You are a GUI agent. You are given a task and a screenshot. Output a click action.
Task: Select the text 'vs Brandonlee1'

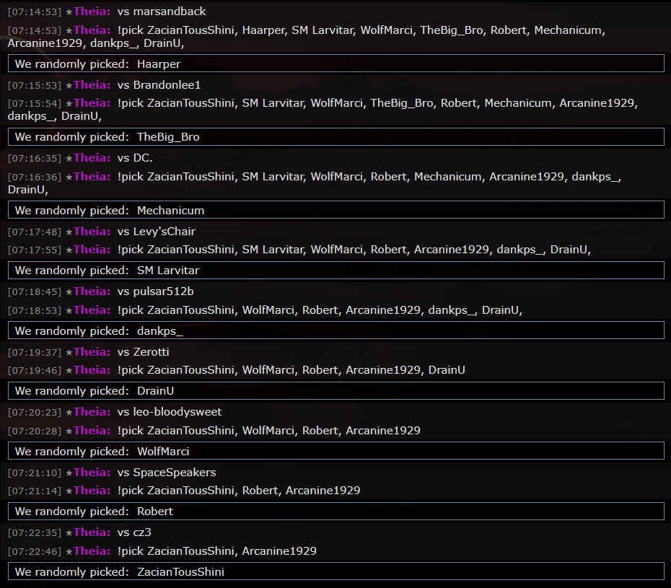tap(159, 85)
